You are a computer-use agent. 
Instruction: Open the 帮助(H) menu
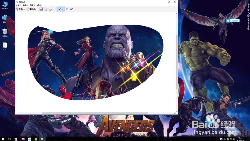39,5
